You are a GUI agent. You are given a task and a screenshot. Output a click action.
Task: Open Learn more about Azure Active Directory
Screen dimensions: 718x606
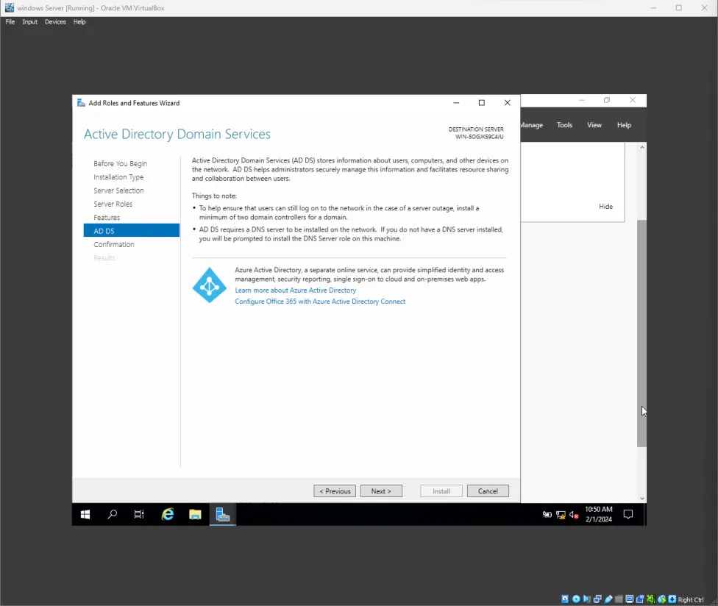(295, 290)
